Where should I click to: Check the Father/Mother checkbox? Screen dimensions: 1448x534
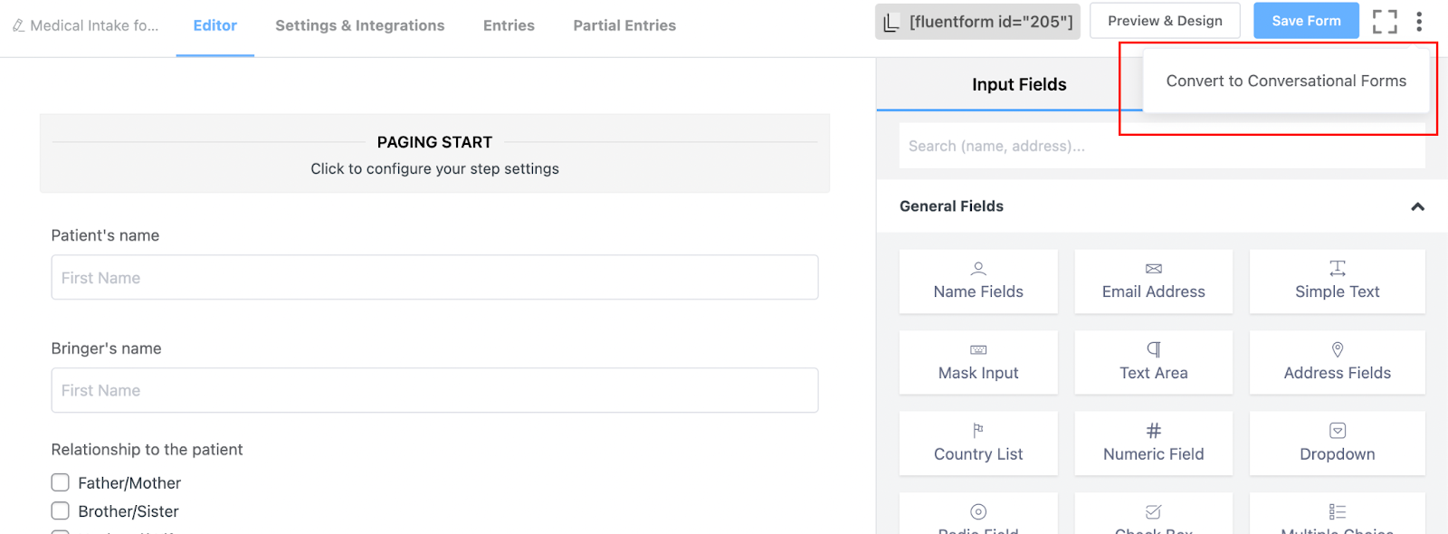pos(61,482)
